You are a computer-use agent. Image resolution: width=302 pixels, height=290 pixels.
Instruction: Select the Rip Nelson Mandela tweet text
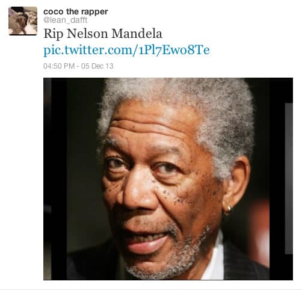[103, 34]
